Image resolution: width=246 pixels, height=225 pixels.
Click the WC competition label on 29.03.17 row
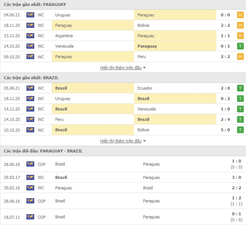41,177
